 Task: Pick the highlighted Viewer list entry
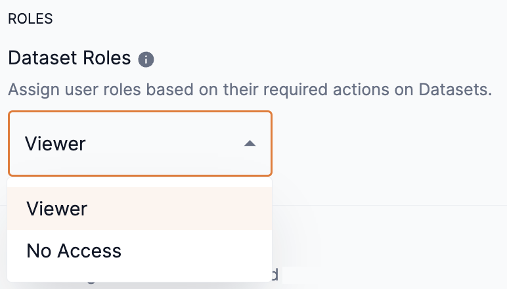point(57,209)
